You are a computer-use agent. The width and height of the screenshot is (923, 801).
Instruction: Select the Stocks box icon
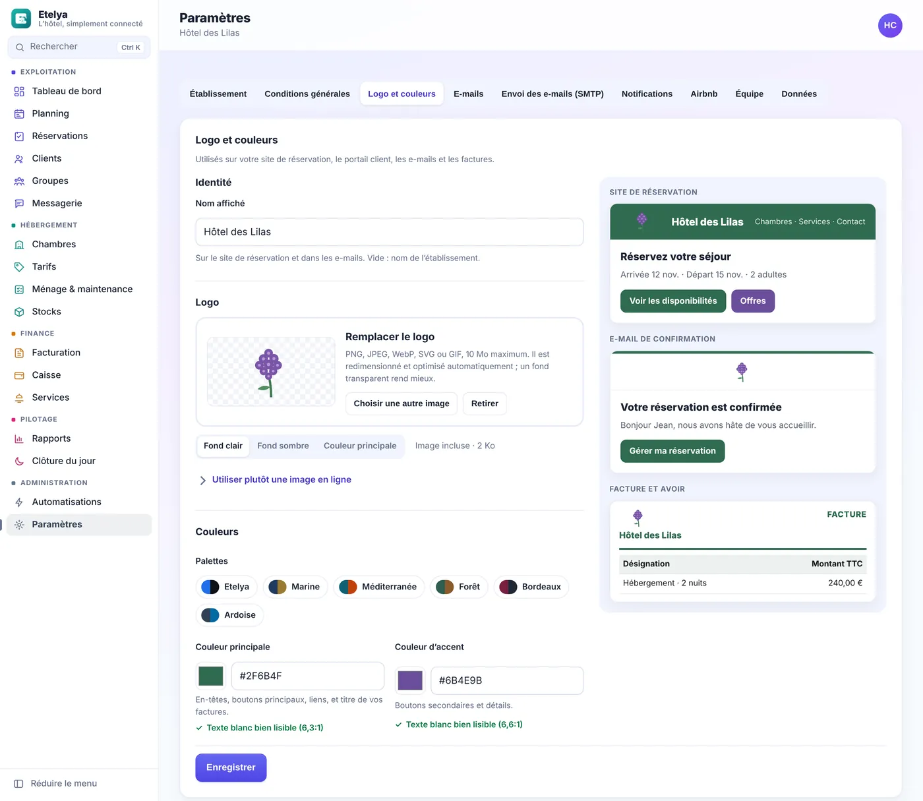tap(19, 311)
